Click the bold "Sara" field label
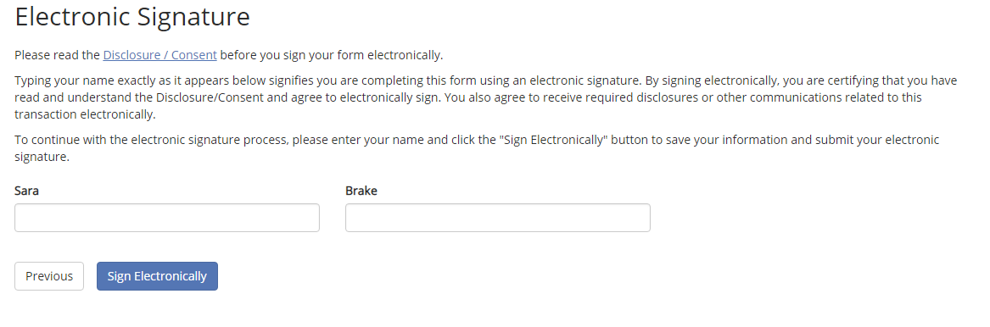 point(26,191)
